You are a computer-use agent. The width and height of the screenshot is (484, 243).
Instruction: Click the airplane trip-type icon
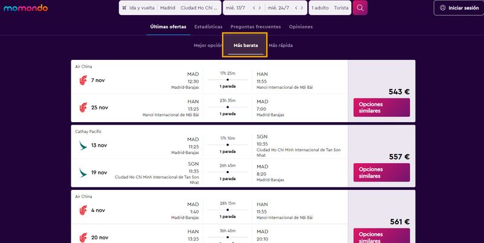tap(125, 8)
